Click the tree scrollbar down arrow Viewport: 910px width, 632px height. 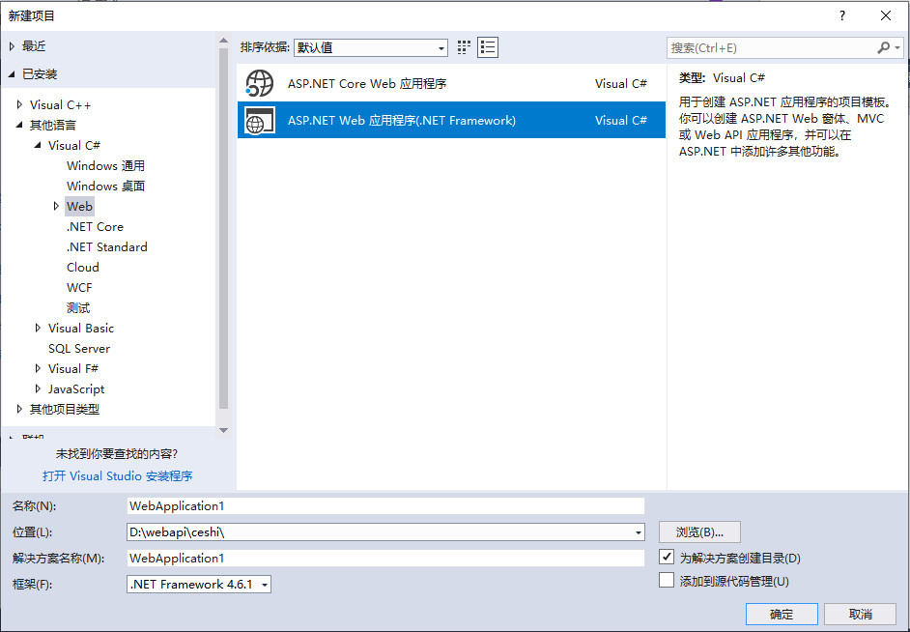[x=223, y=431]
